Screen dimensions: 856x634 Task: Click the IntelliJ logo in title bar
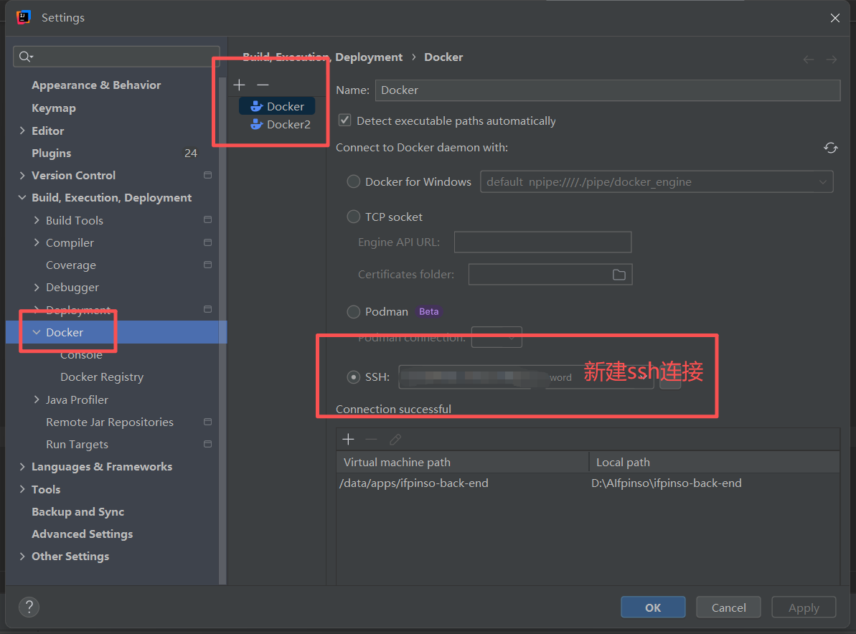click(x=24, y=17)
